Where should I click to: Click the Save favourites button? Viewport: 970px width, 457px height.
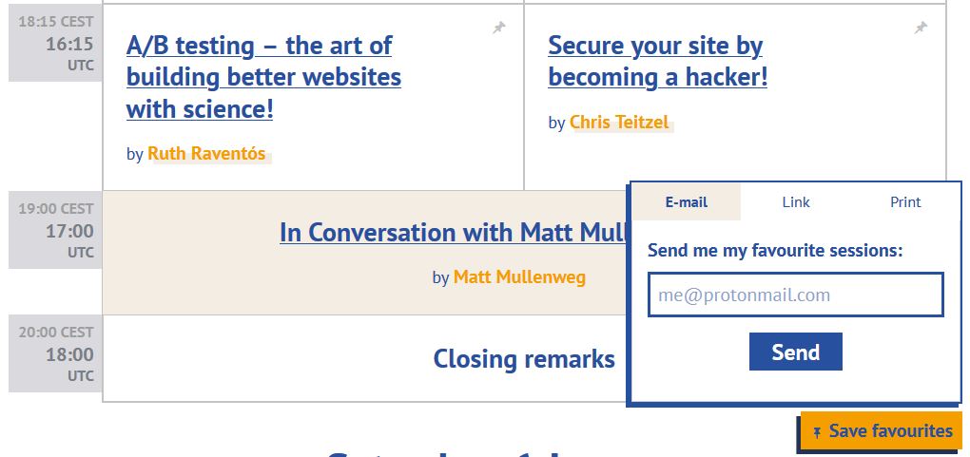[882, 431]
